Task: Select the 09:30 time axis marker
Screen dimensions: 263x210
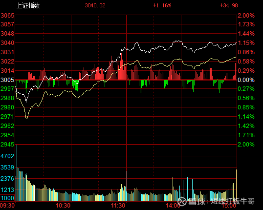Action: click(x=7, y=206)
